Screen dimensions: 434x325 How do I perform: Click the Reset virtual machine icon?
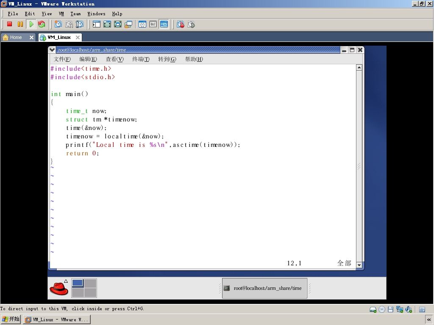coord(42,24)
